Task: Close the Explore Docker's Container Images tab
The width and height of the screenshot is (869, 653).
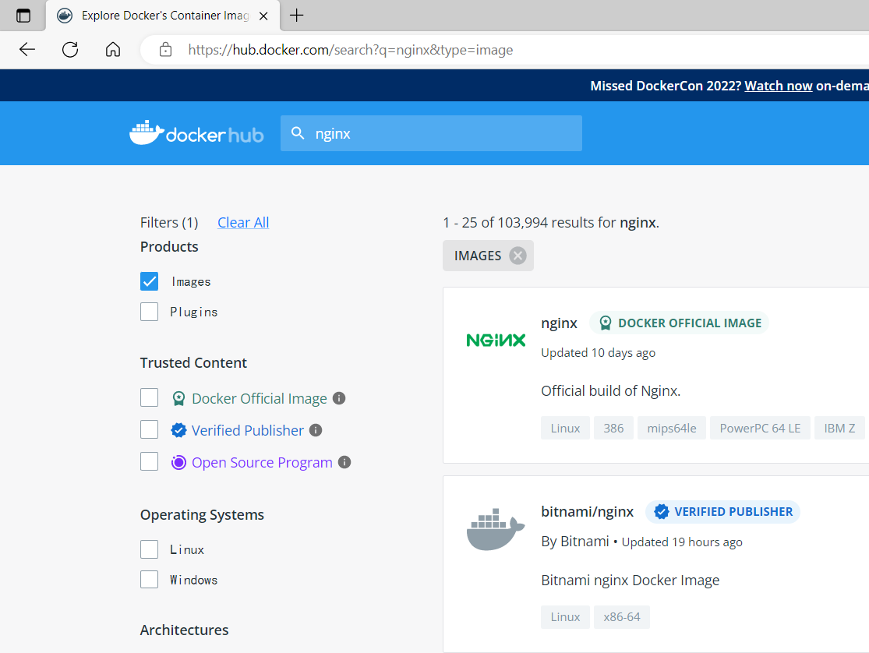Action: [x=263, y=16]
